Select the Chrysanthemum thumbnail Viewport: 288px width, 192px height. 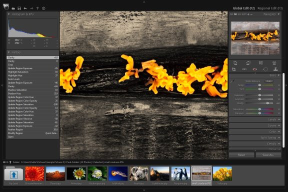pos(34,173)
